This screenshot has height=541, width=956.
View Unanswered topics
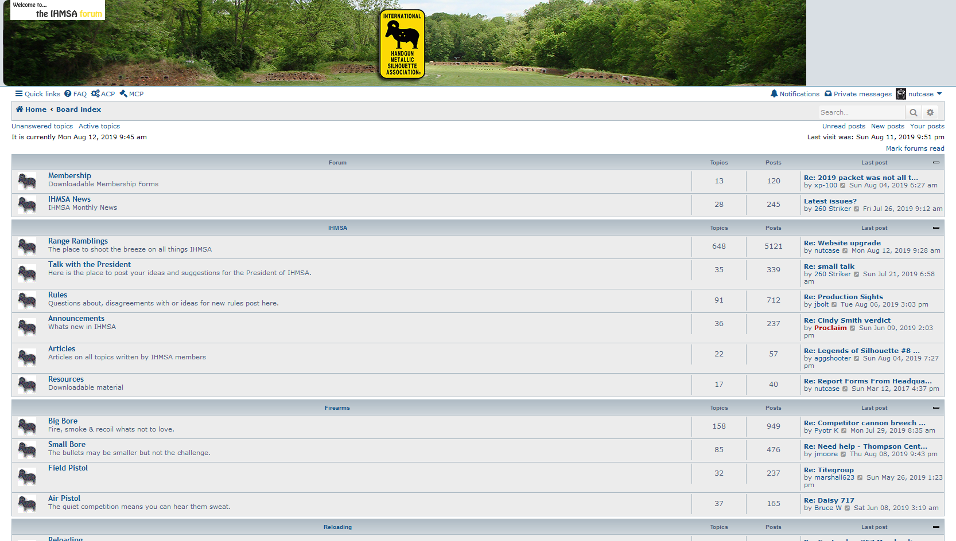42,126
